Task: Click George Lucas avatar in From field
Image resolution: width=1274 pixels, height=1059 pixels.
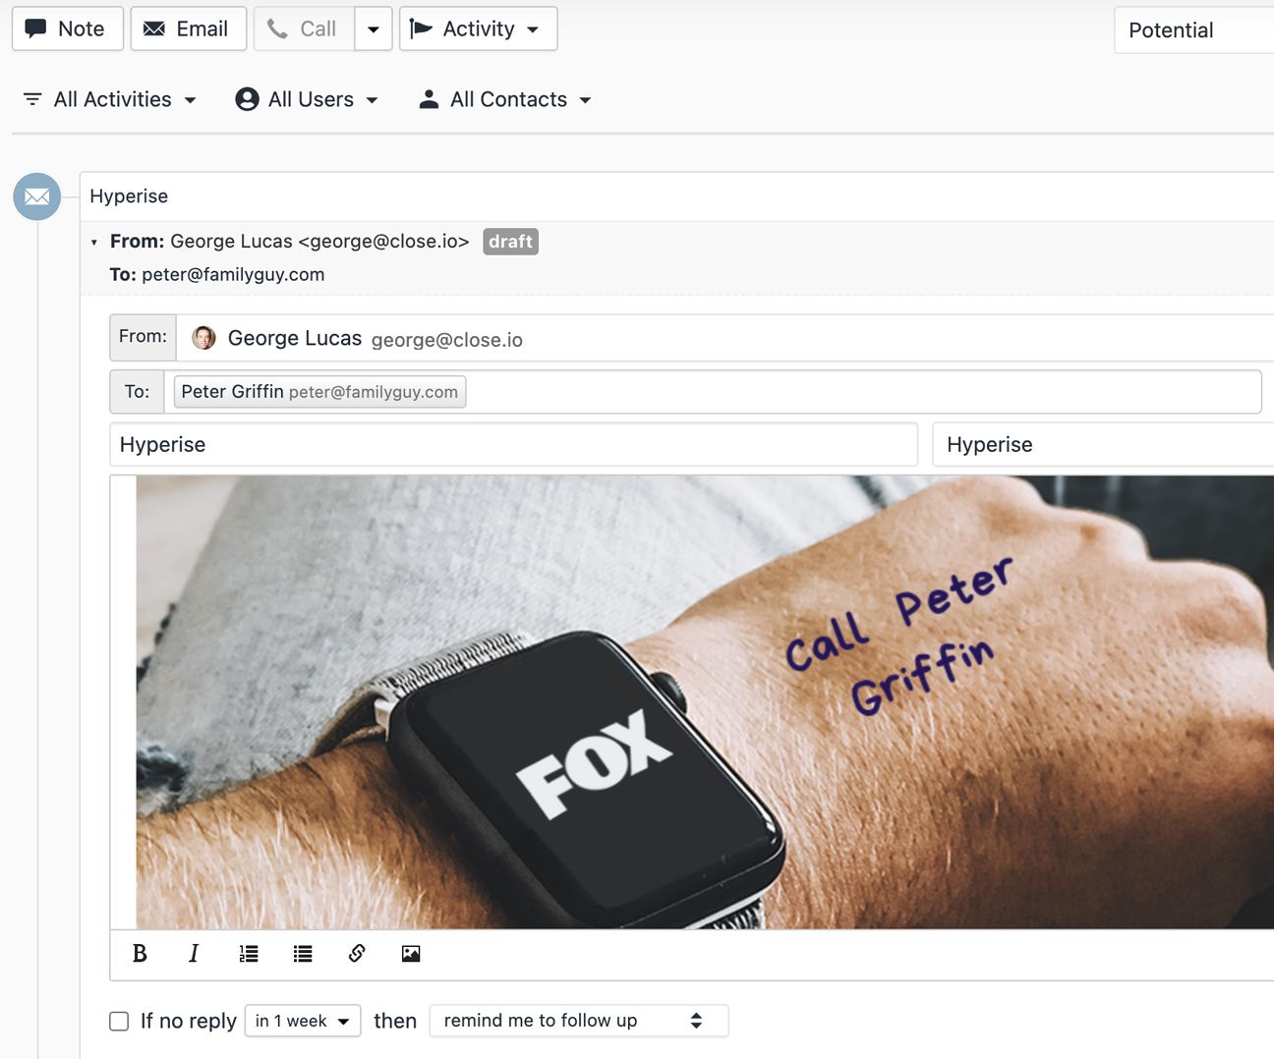Action: click(x=203, y=338)
